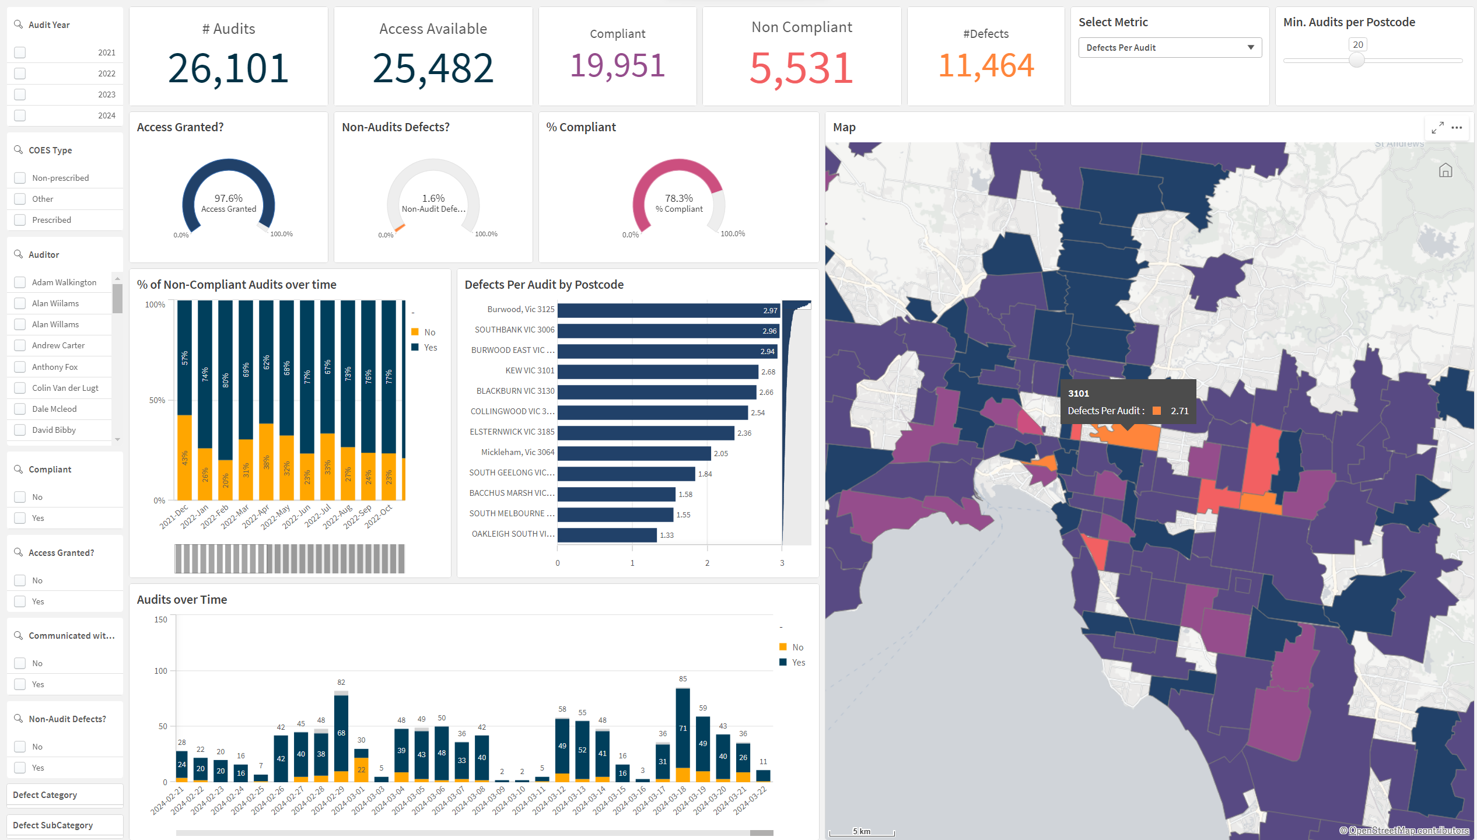Screen dimensions: 1477x840
Task: Click the # Audits KPI value 26,101
Action: tap(228, 68)
